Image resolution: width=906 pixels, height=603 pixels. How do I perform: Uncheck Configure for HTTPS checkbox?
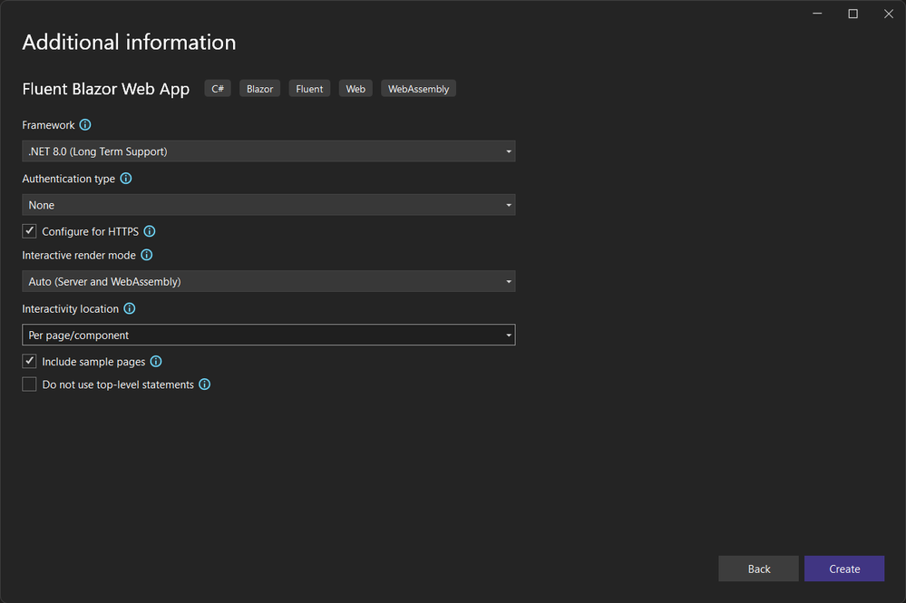[x=29, y=231]
